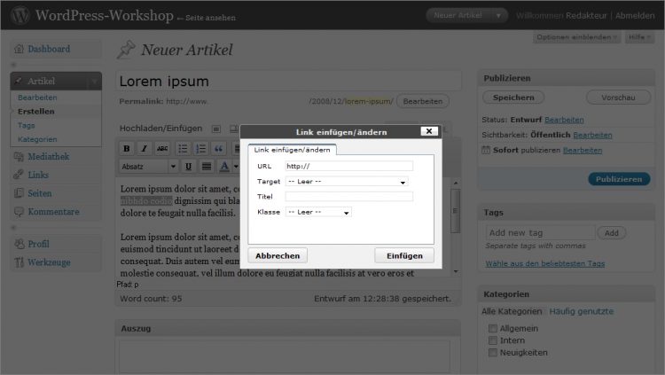Viewport: 665px width, 375px height.
Task: Apply blockquote formatting icon
Action: pyautogui.click(x=219, y=148)
